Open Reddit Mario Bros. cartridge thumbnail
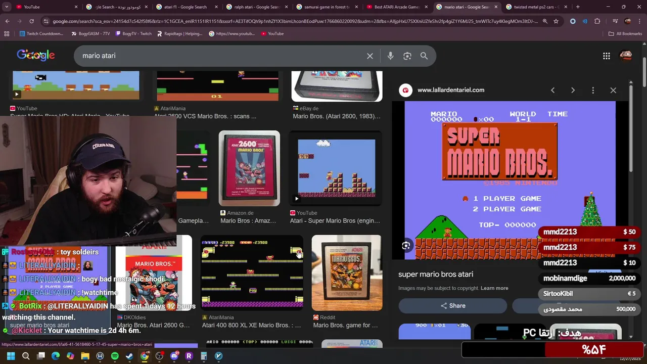 [x=347, y=273]
